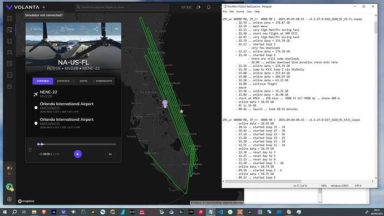Image resolution: width=384 pixels, height=216 pixels.
Task: Click the arrival Orlando International Airport entry
Action: (x=67, y=123)
